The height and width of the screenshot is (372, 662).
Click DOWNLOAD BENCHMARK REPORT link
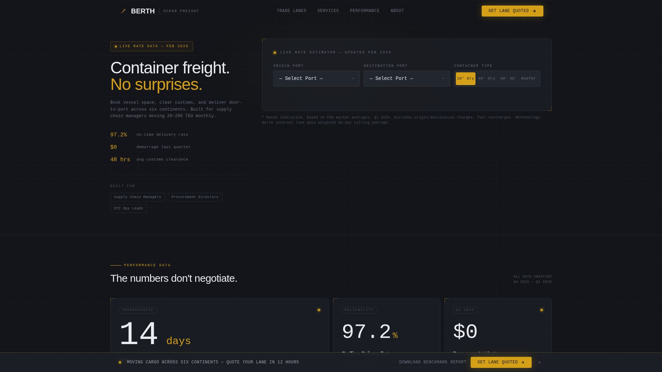(432, 362)
